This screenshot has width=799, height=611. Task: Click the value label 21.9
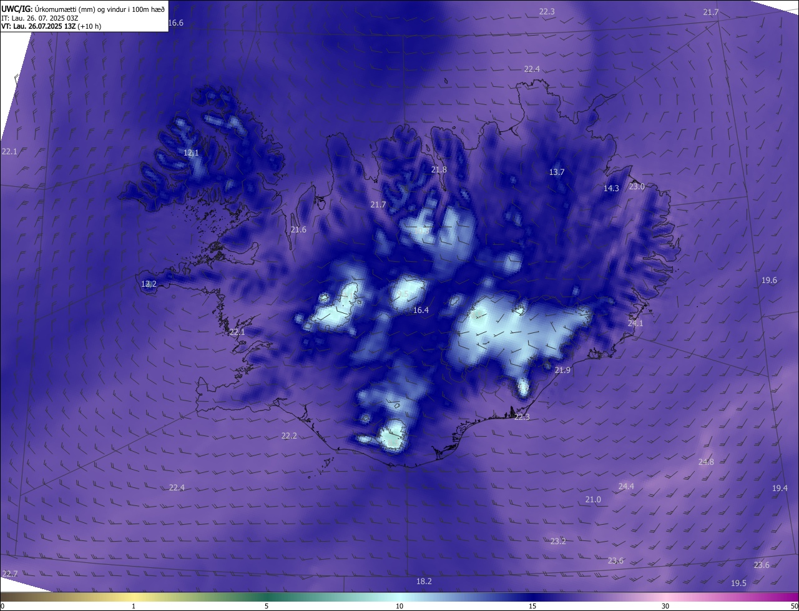562,370
